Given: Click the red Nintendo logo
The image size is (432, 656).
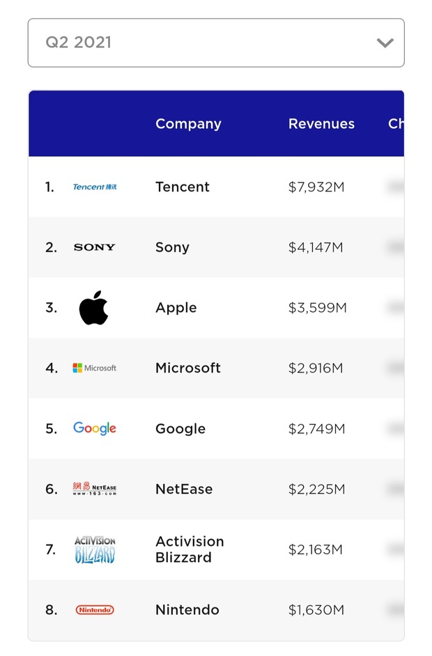Looking at the screenshot, I should coord(95,610).
